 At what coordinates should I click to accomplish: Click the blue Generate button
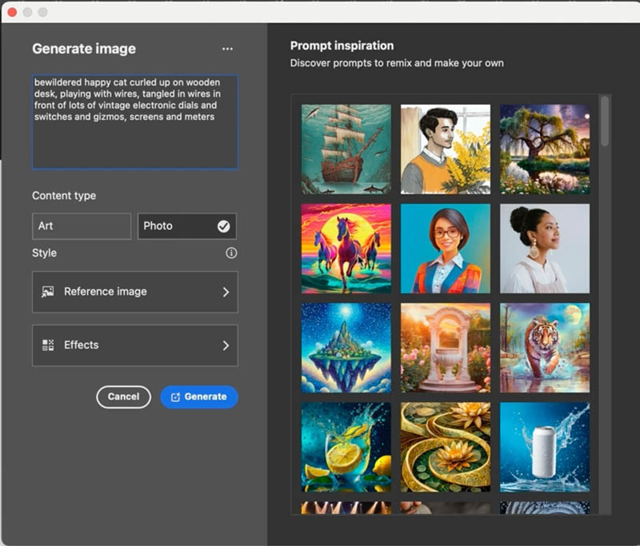199,397
